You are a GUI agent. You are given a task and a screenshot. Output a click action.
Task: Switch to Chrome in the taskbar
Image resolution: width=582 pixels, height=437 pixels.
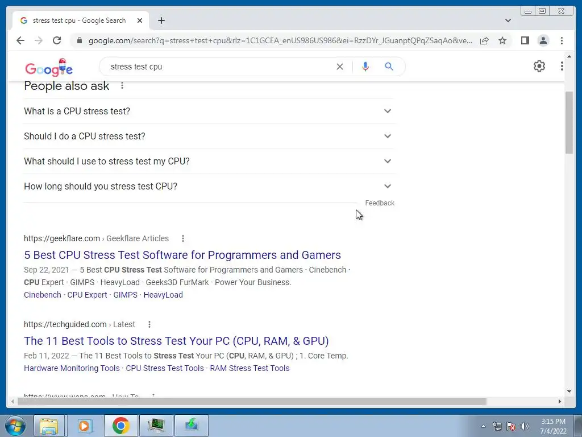pyautogui.click(x=120, y=426)
